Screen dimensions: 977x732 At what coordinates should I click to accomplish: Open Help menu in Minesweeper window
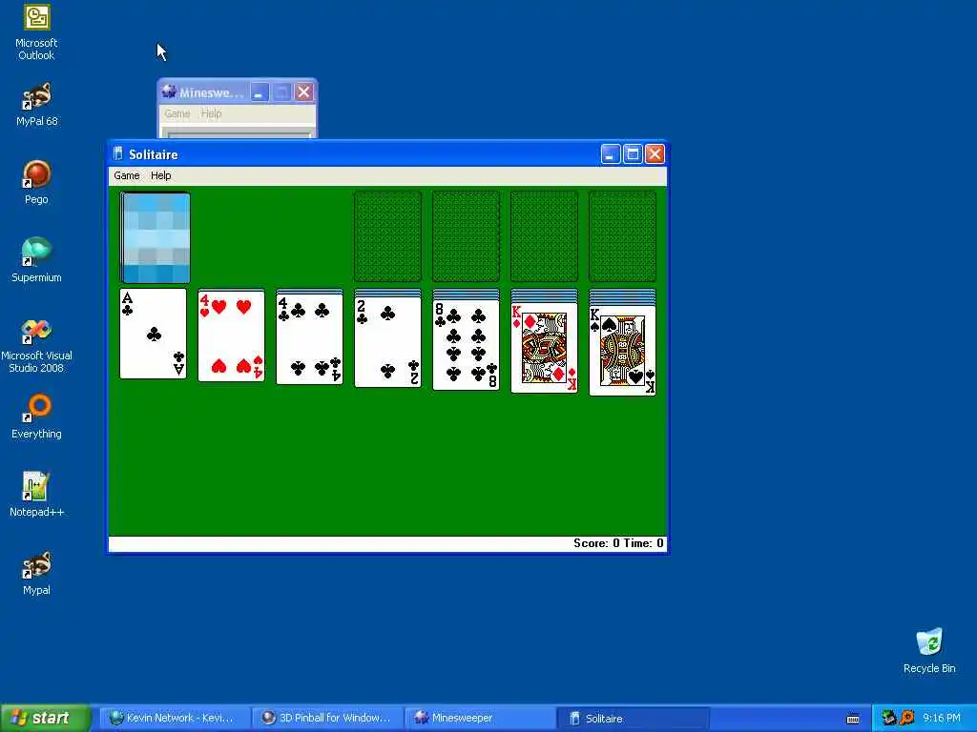coord(211,113)
